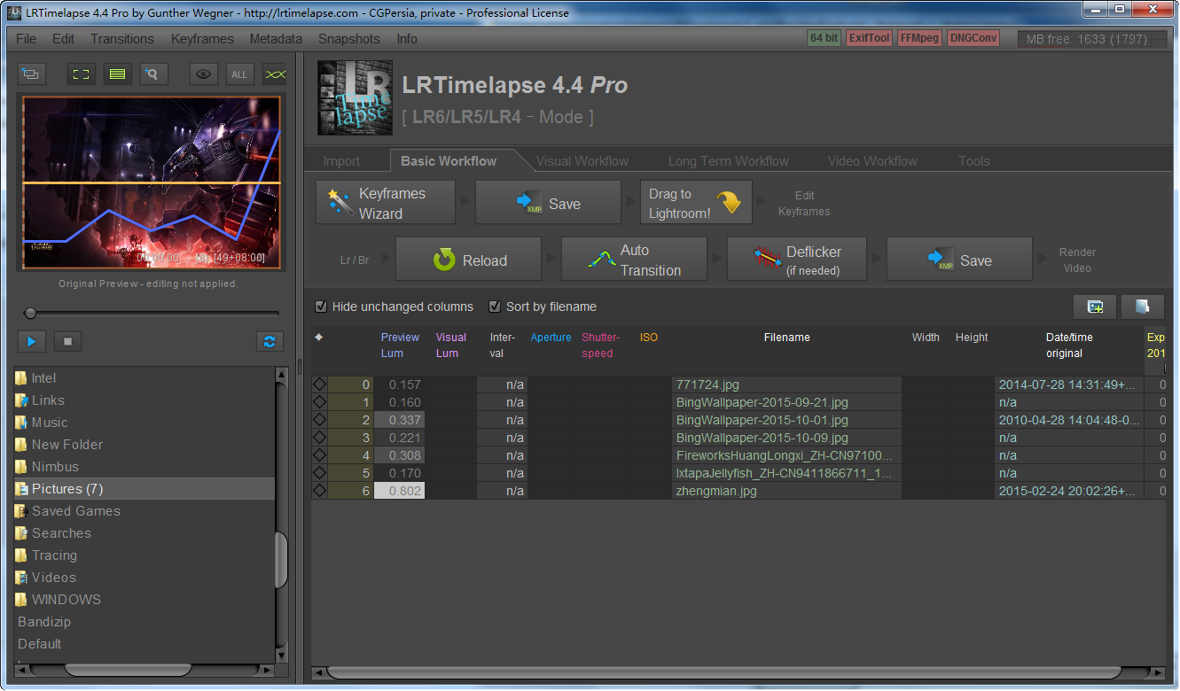Toggle the green striped lines icon
The image size is (1180, 691).
point(117,74)
